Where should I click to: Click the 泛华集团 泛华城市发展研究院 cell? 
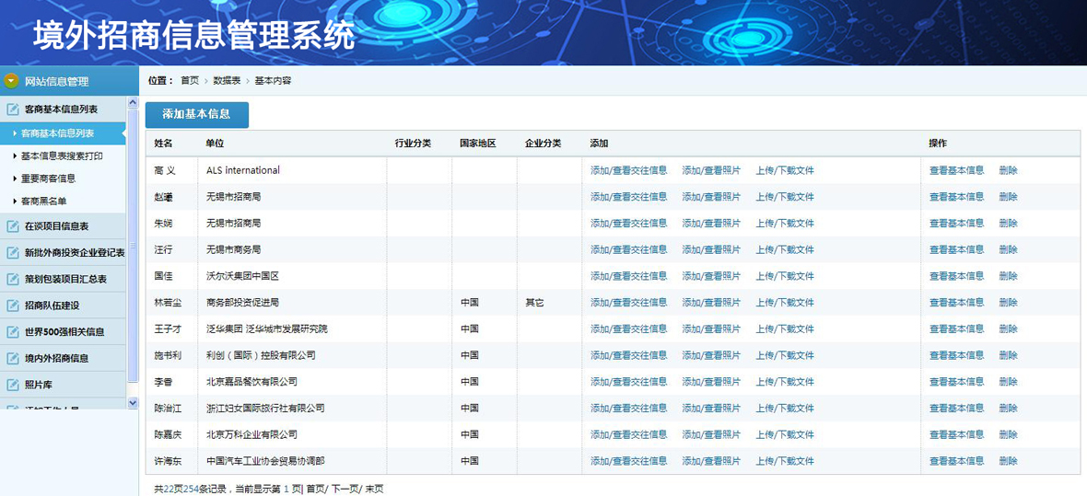tap(267, 329)
